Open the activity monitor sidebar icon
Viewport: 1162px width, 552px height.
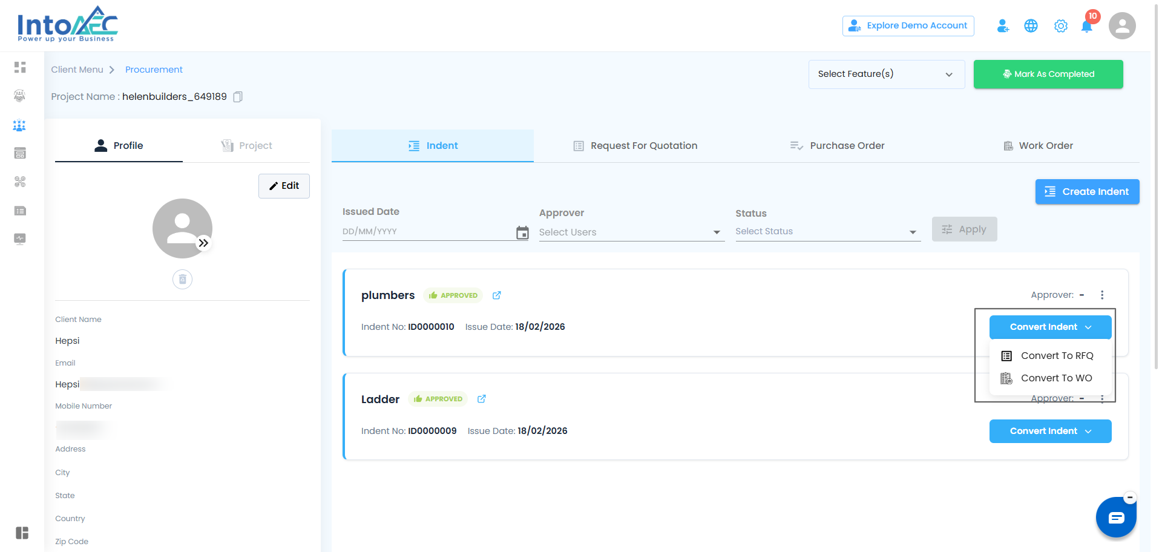coord(20,238)
